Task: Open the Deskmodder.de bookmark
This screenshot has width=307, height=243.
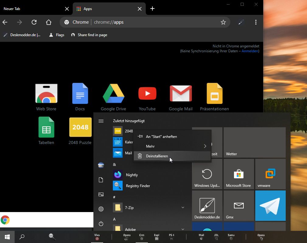Action: pos(22,35)
